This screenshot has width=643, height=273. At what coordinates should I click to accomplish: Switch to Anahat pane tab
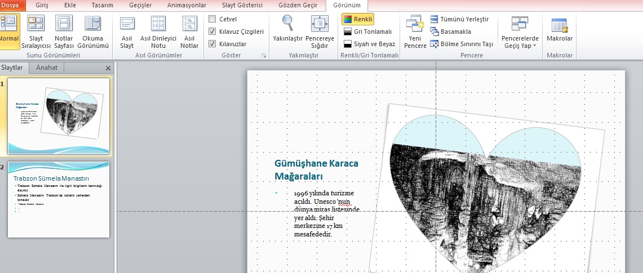(x=46, y=68)
